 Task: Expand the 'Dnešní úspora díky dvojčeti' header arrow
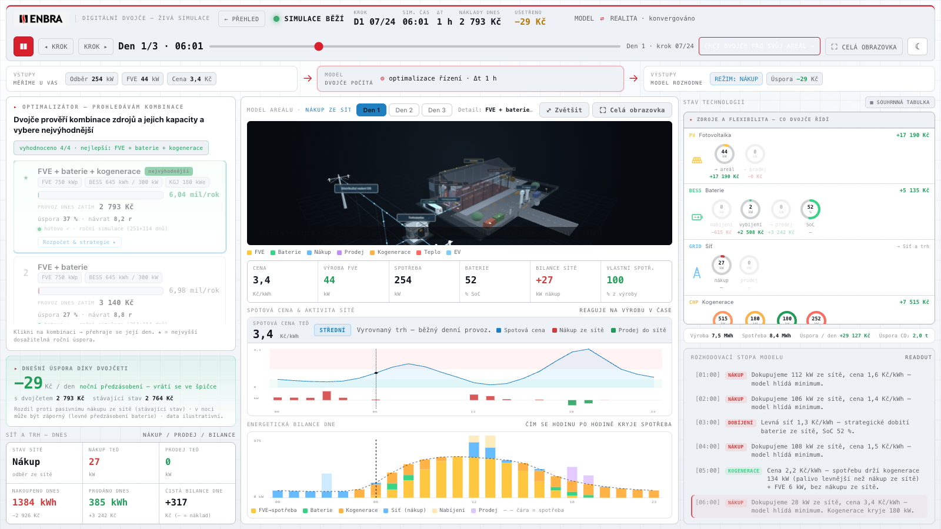[x=15, y=369]
